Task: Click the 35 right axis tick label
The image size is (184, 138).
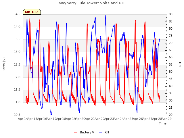Action: [x=170, y=93]
